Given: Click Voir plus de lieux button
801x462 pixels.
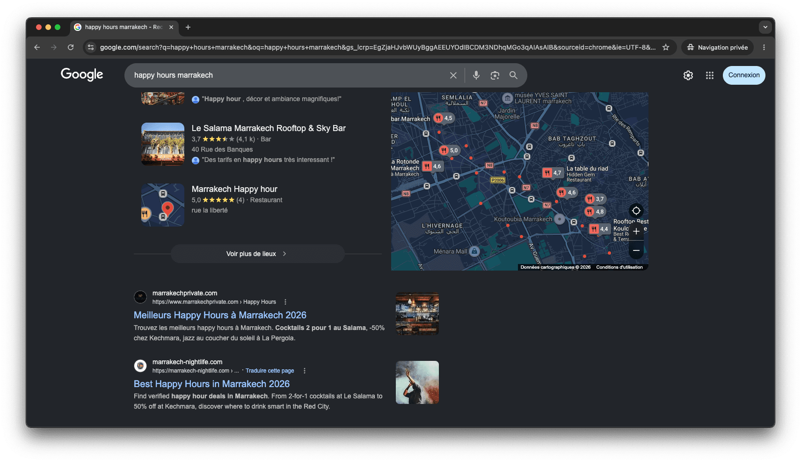Looking at the screenshot, I should pos(257,254).
